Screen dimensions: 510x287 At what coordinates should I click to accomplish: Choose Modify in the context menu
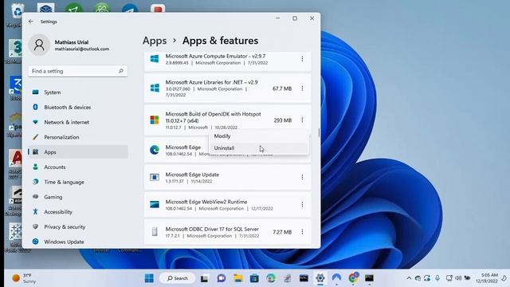258,136
